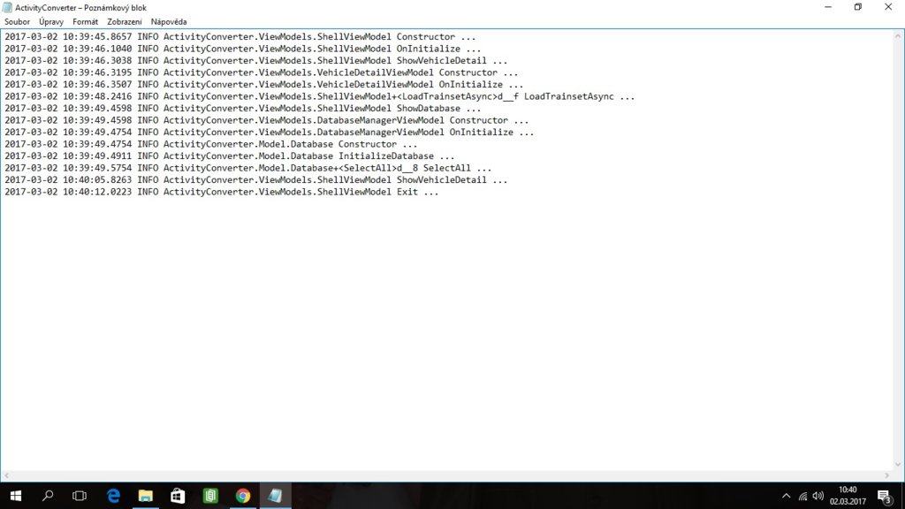The height and width of the screenshot is (509, 905).
Task: Open taskbar search magnifier
Action: pyautogui.click(x=48, y=496)
